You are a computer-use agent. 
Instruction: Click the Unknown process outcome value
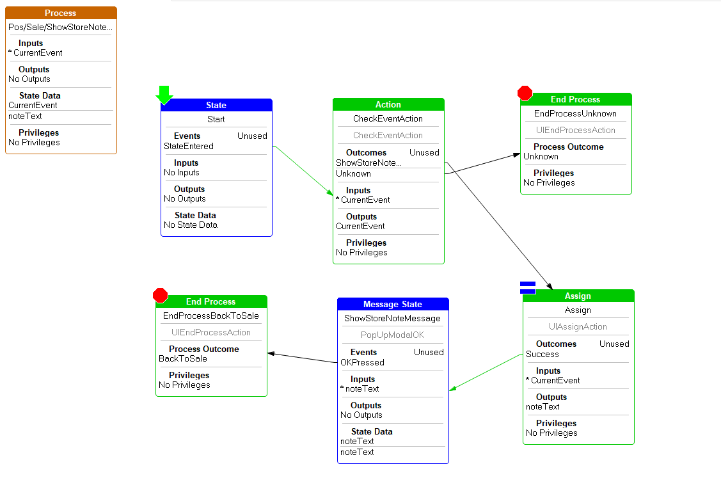coord(541,156)
